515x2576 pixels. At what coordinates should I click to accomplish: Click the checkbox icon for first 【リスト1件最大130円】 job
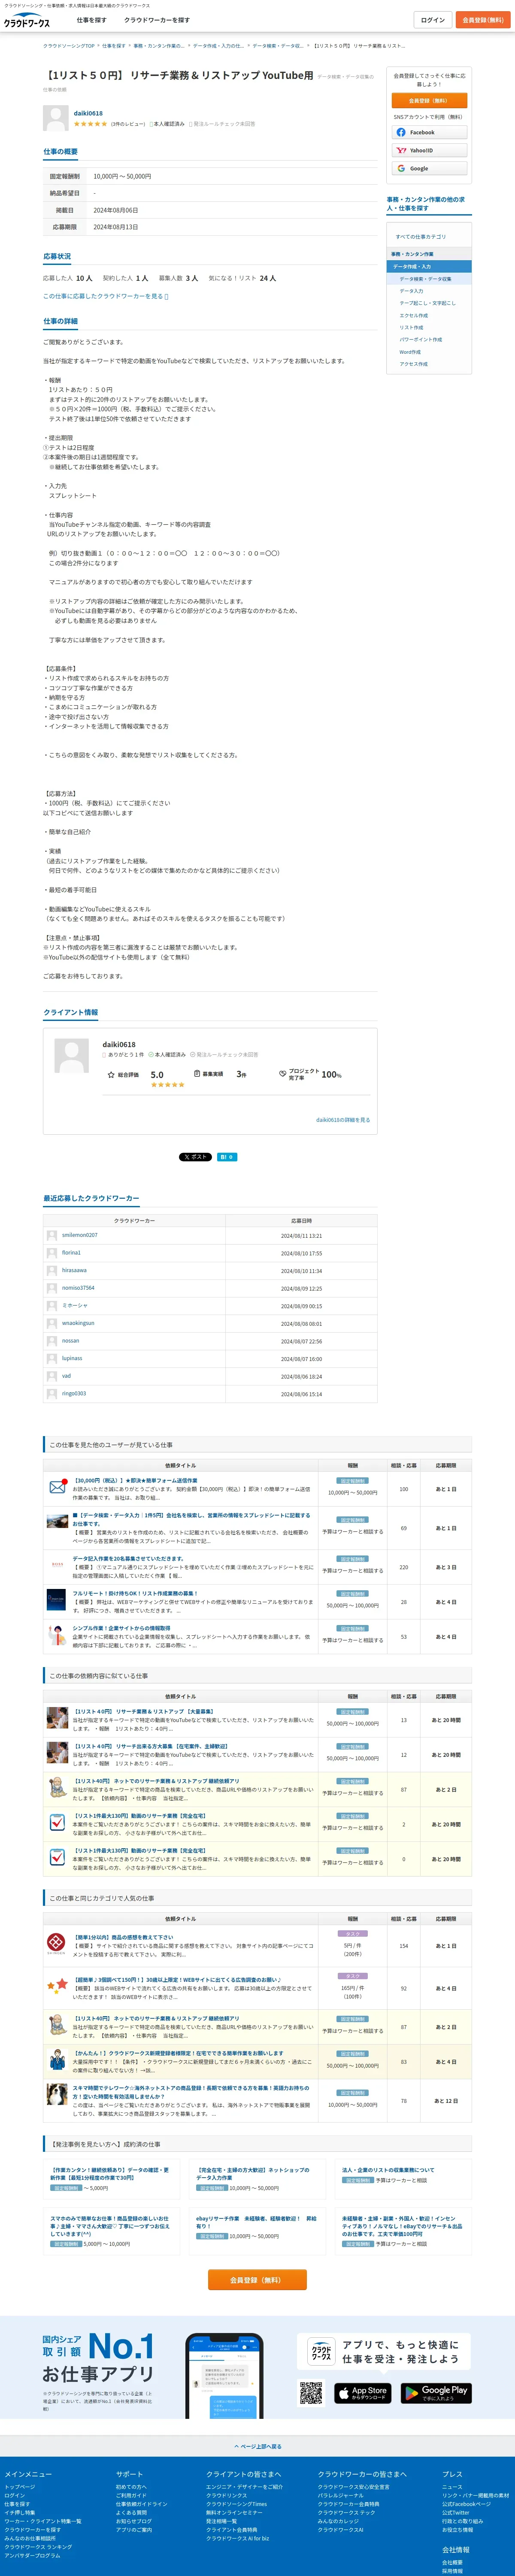pos(57,1822)
